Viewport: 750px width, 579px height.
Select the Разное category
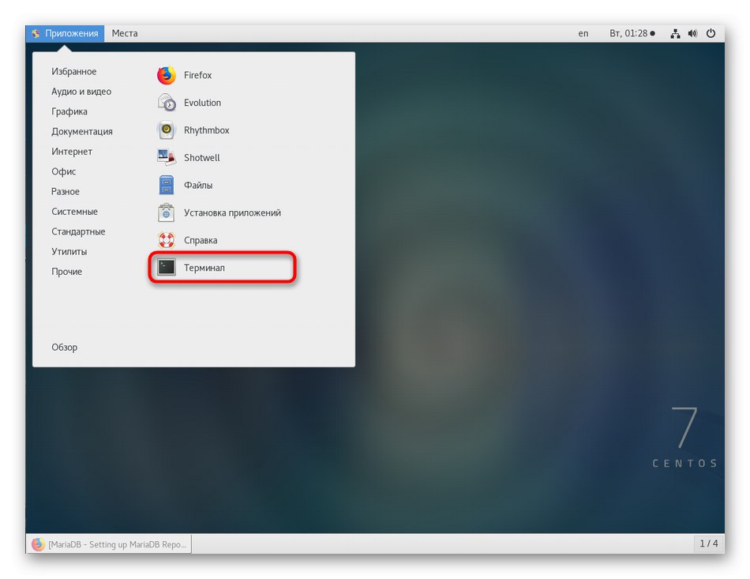tap(66, 191)
